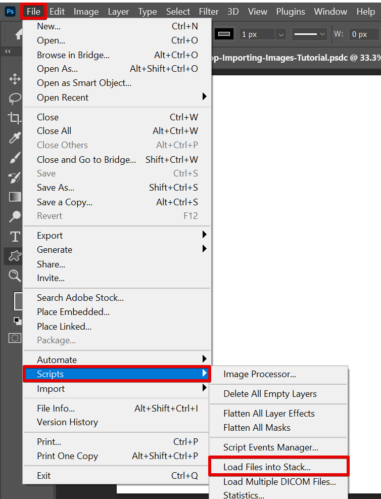Collapse the toolbar with double chevron

pyautogui.click(x=8, y=51)
